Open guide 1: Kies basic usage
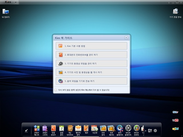 coord(91,46)
